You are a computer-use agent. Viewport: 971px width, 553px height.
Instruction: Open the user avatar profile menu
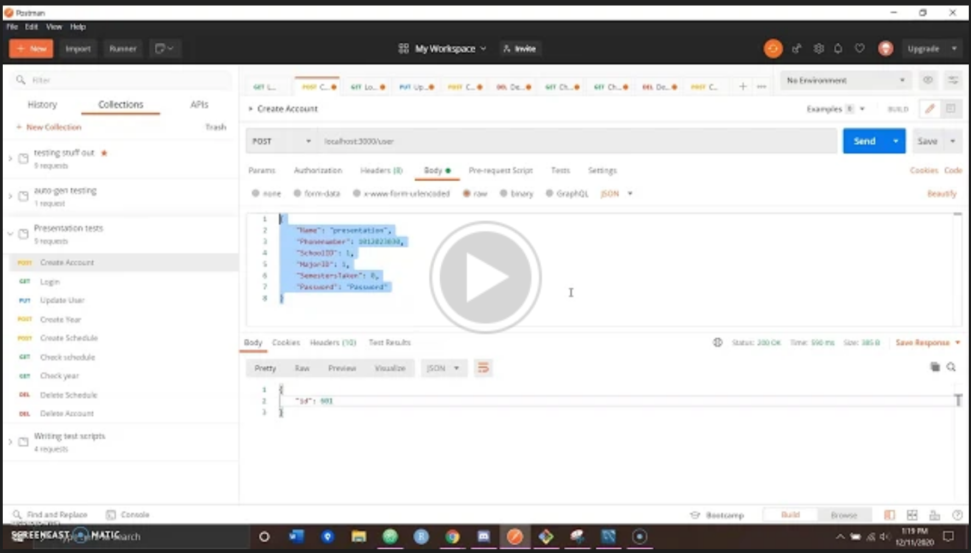[x=885, y=49]
